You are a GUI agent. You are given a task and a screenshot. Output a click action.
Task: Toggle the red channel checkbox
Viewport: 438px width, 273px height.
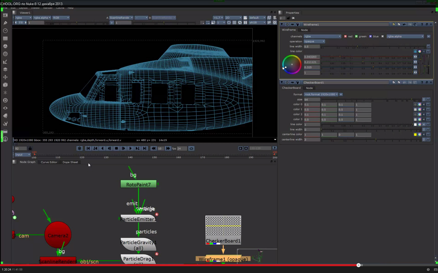345,36
